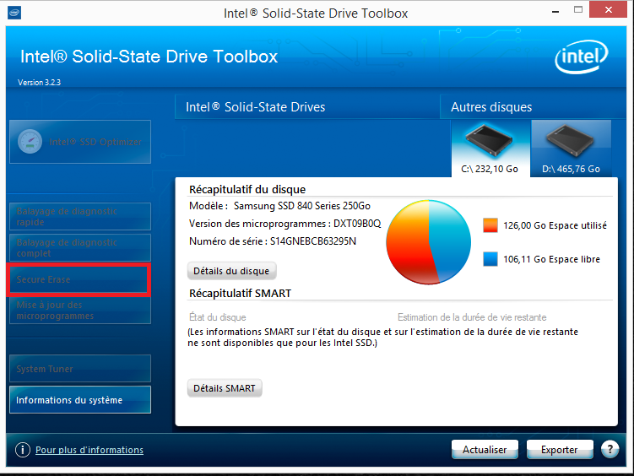Click Estimation de la durée de vie restante
This screenshot has width=634, height=476.
[x=472, y=317]
